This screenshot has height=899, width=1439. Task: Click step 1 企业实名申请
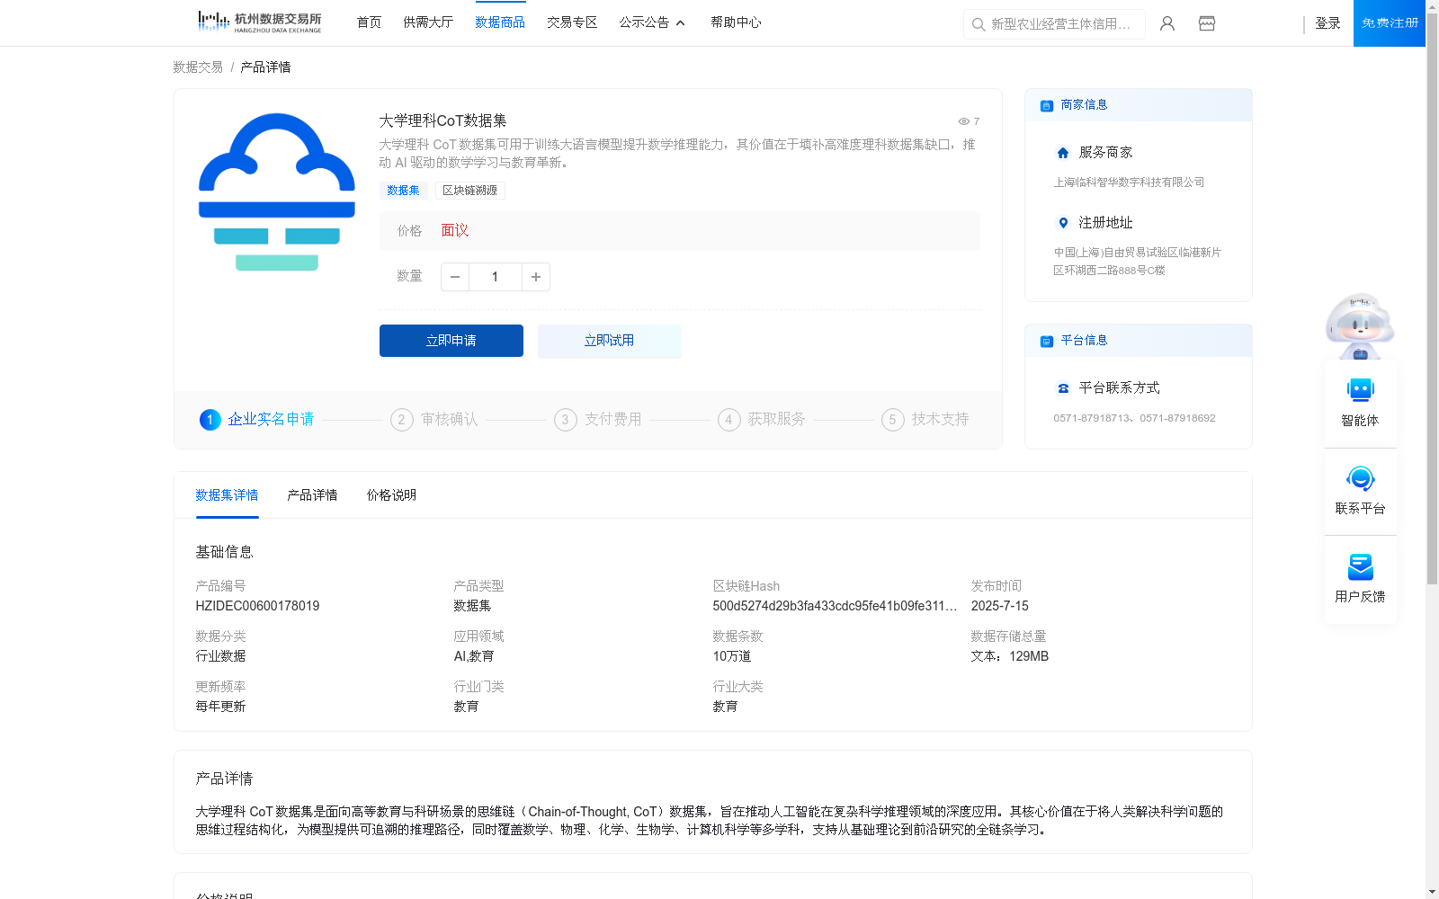point(257,420)
